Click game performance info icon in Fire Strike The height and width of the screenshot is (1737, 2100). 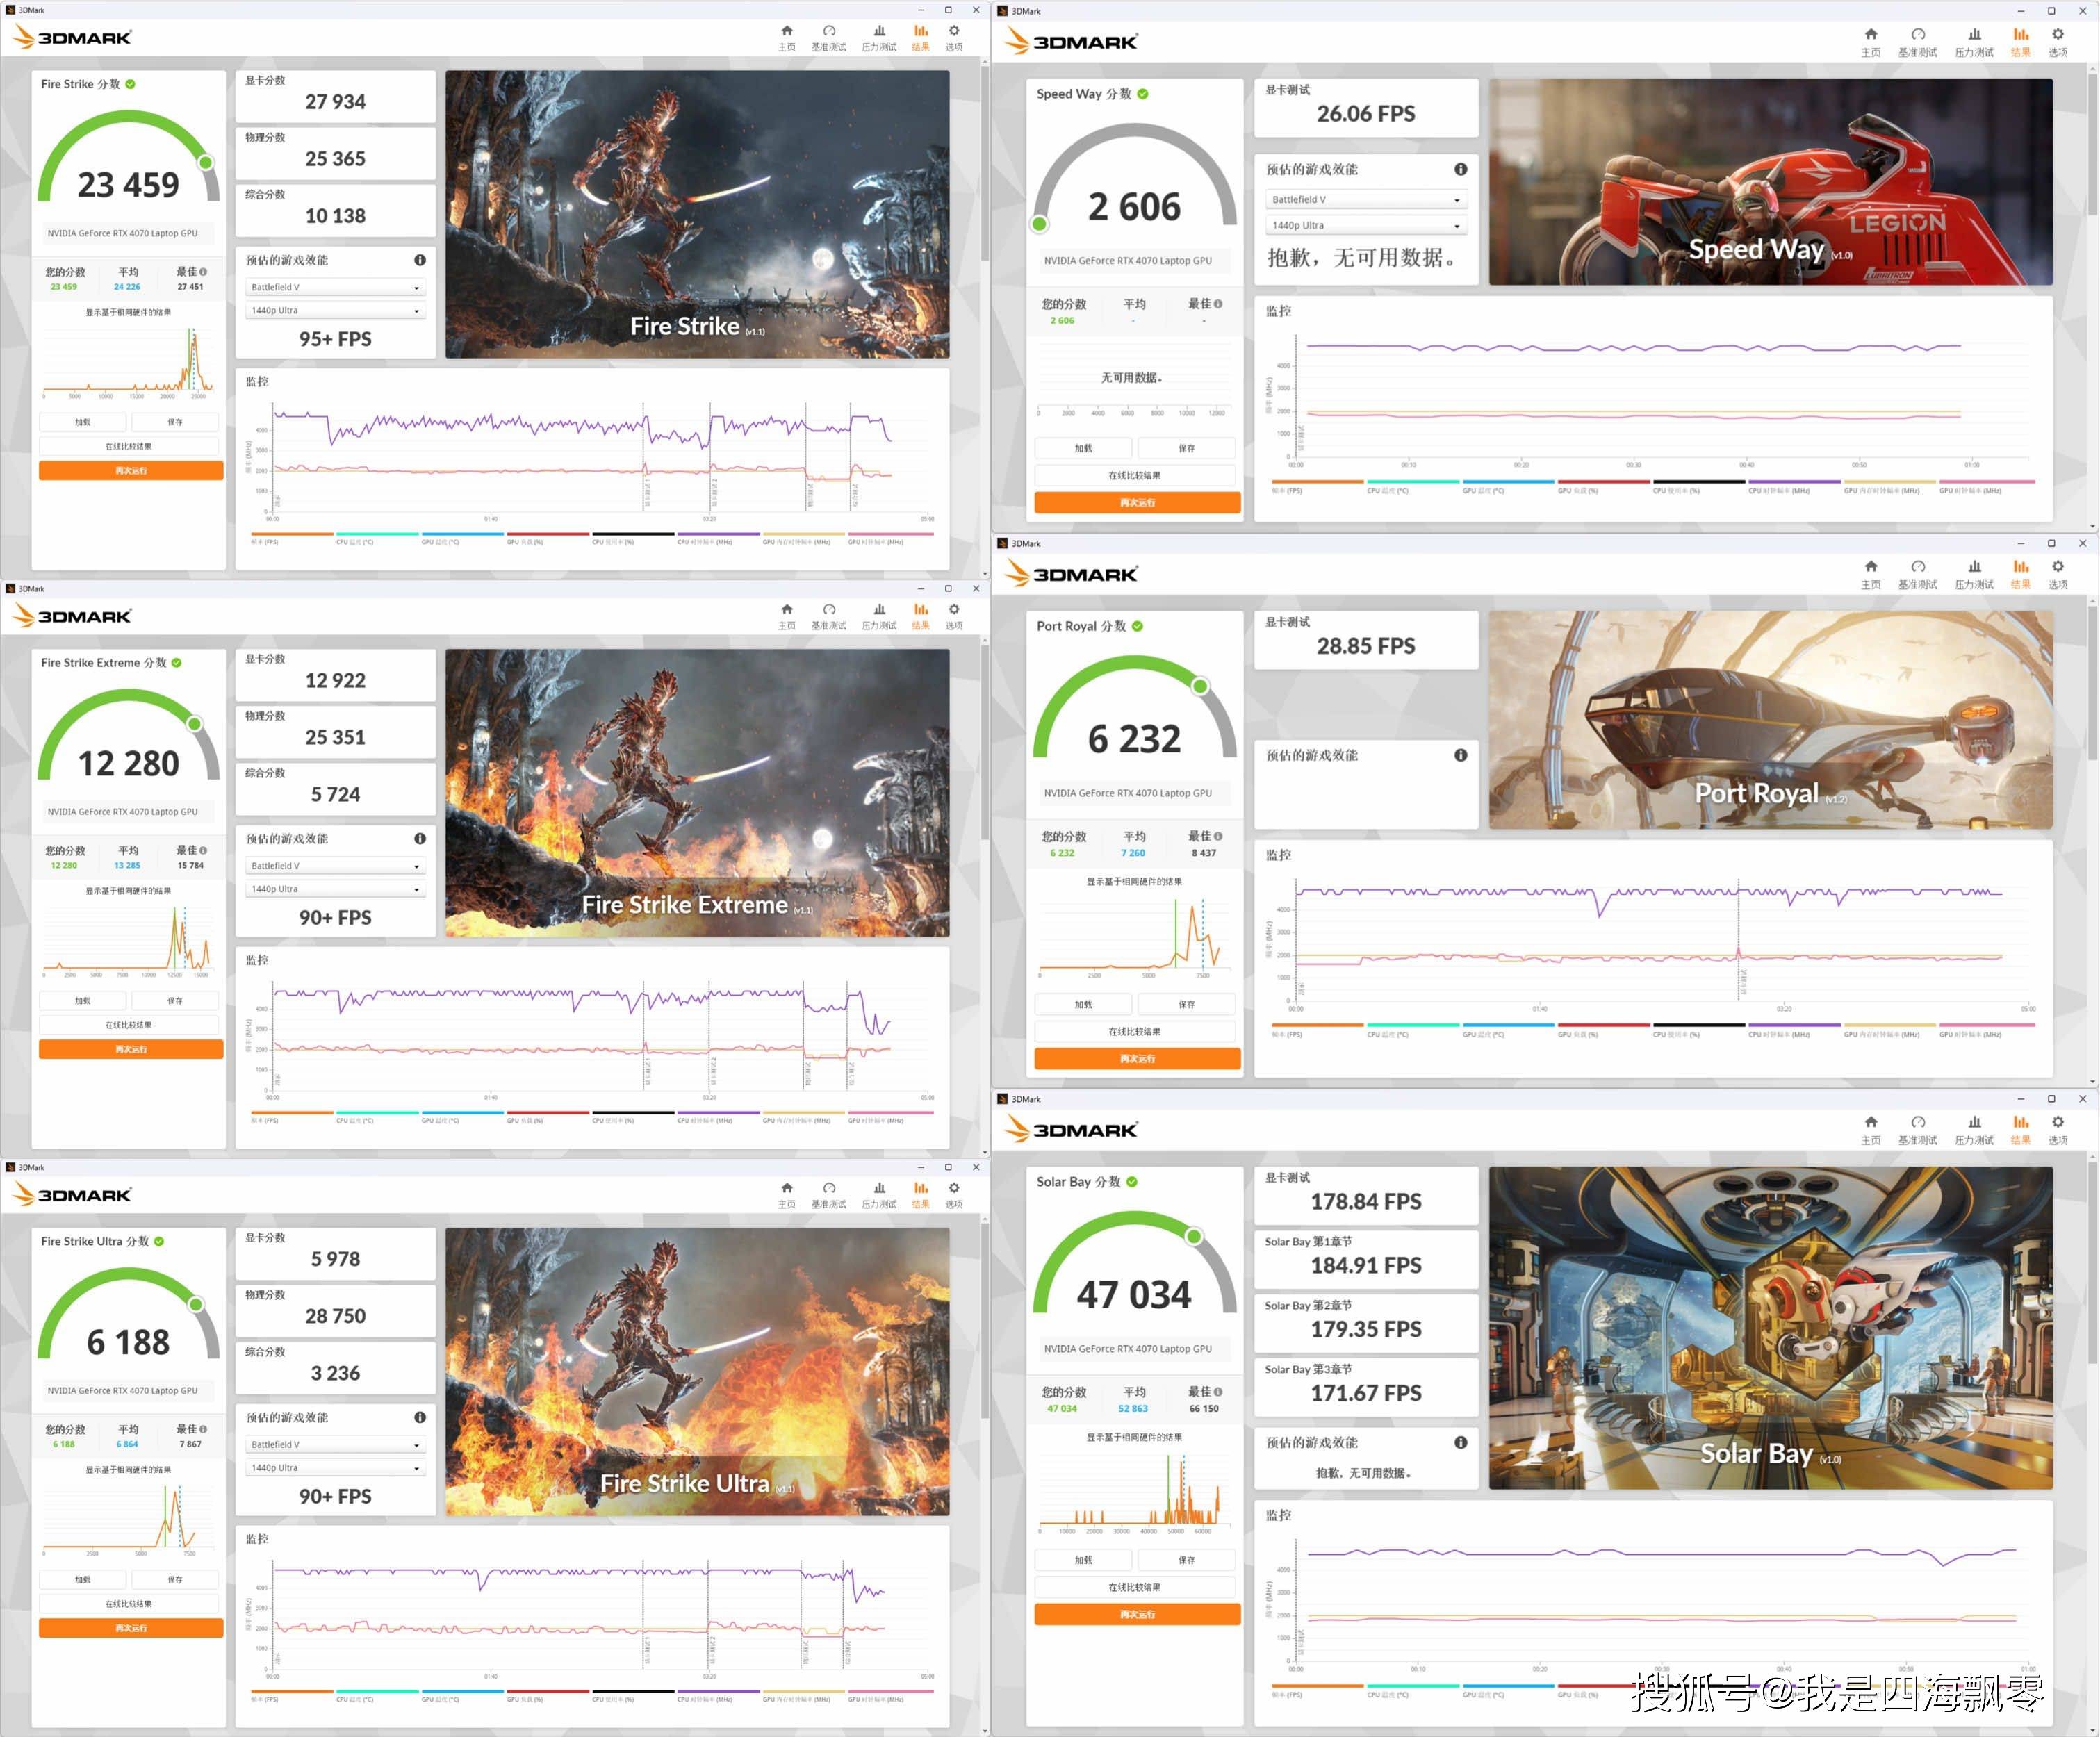pyautogui.click(x=420, y=260)
